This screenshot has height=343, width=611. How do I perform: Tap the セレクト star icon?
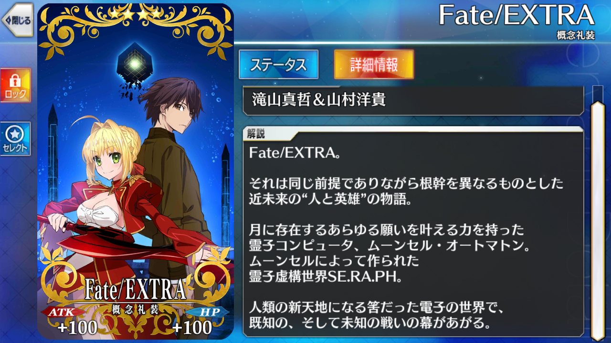tap(15, 139)
